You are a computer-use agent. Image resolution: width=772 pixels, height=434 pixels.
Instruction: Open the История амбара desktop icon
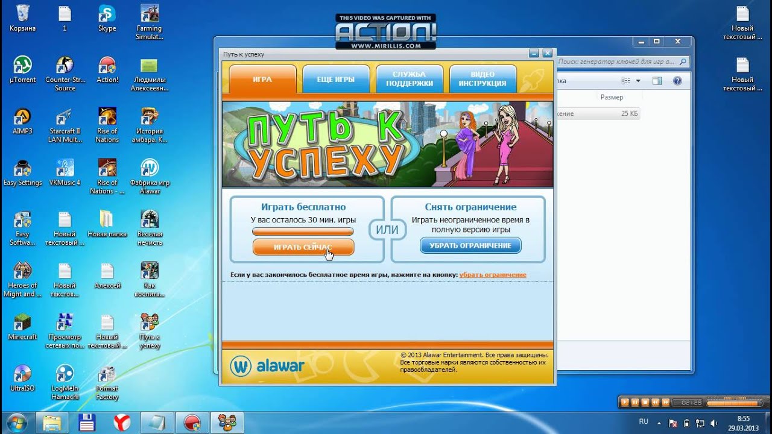click(150, 125)
